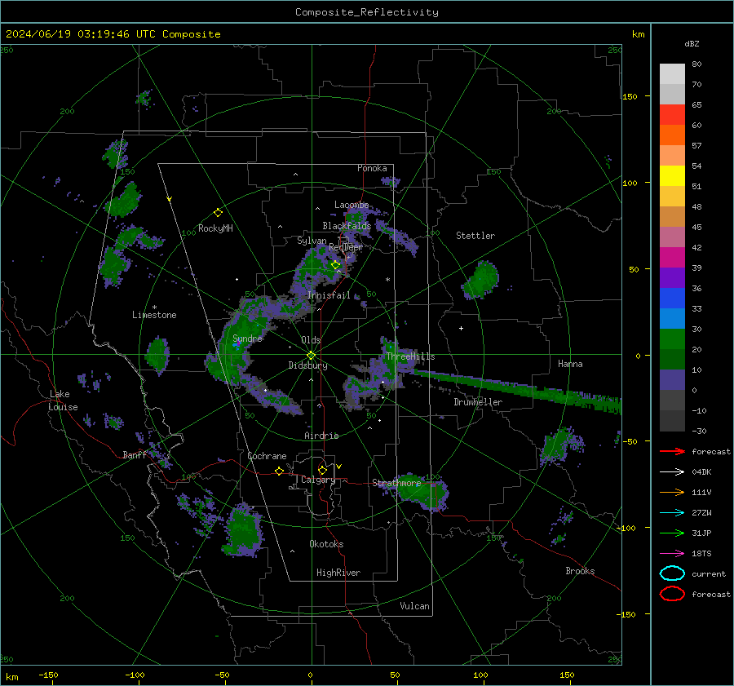Viewport: 734px width, 686px height.
Task: Click the Ponoka town label
Action: coord(372,169)
